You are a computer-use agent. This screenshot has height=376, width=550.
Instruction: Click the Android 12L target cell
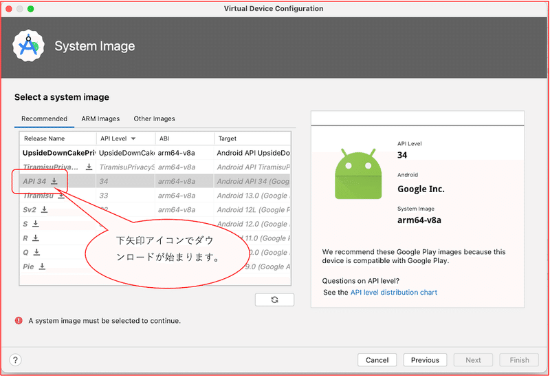[x=253, y=210]
